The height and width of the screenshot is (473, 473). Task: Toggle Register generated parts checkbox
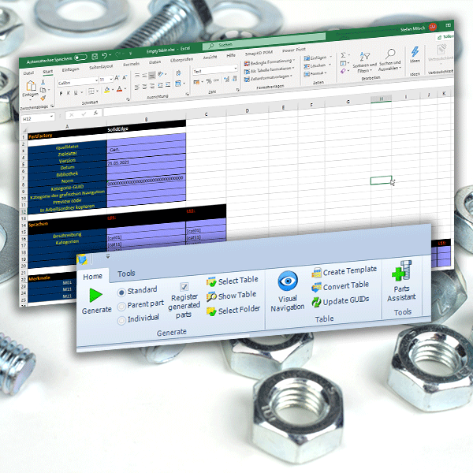tap(184, 286)
